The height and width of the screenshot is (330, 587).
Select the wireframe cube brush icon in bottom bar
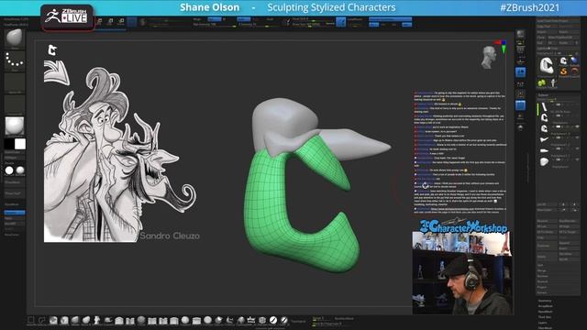[262, 320]
